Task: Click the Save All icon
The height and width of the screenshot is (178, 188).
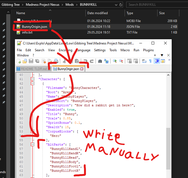Action: point(37,61)
